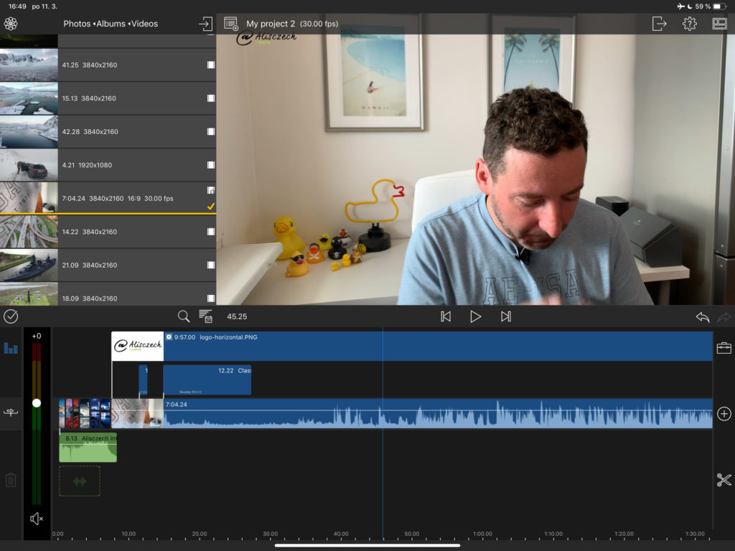Open the audio mixer bars icon
The height and width of the screenshot is (551, 735).
[11, 348]
